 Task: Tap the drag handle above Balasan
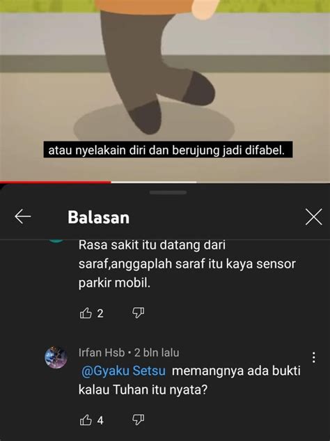tap(168, 193)
